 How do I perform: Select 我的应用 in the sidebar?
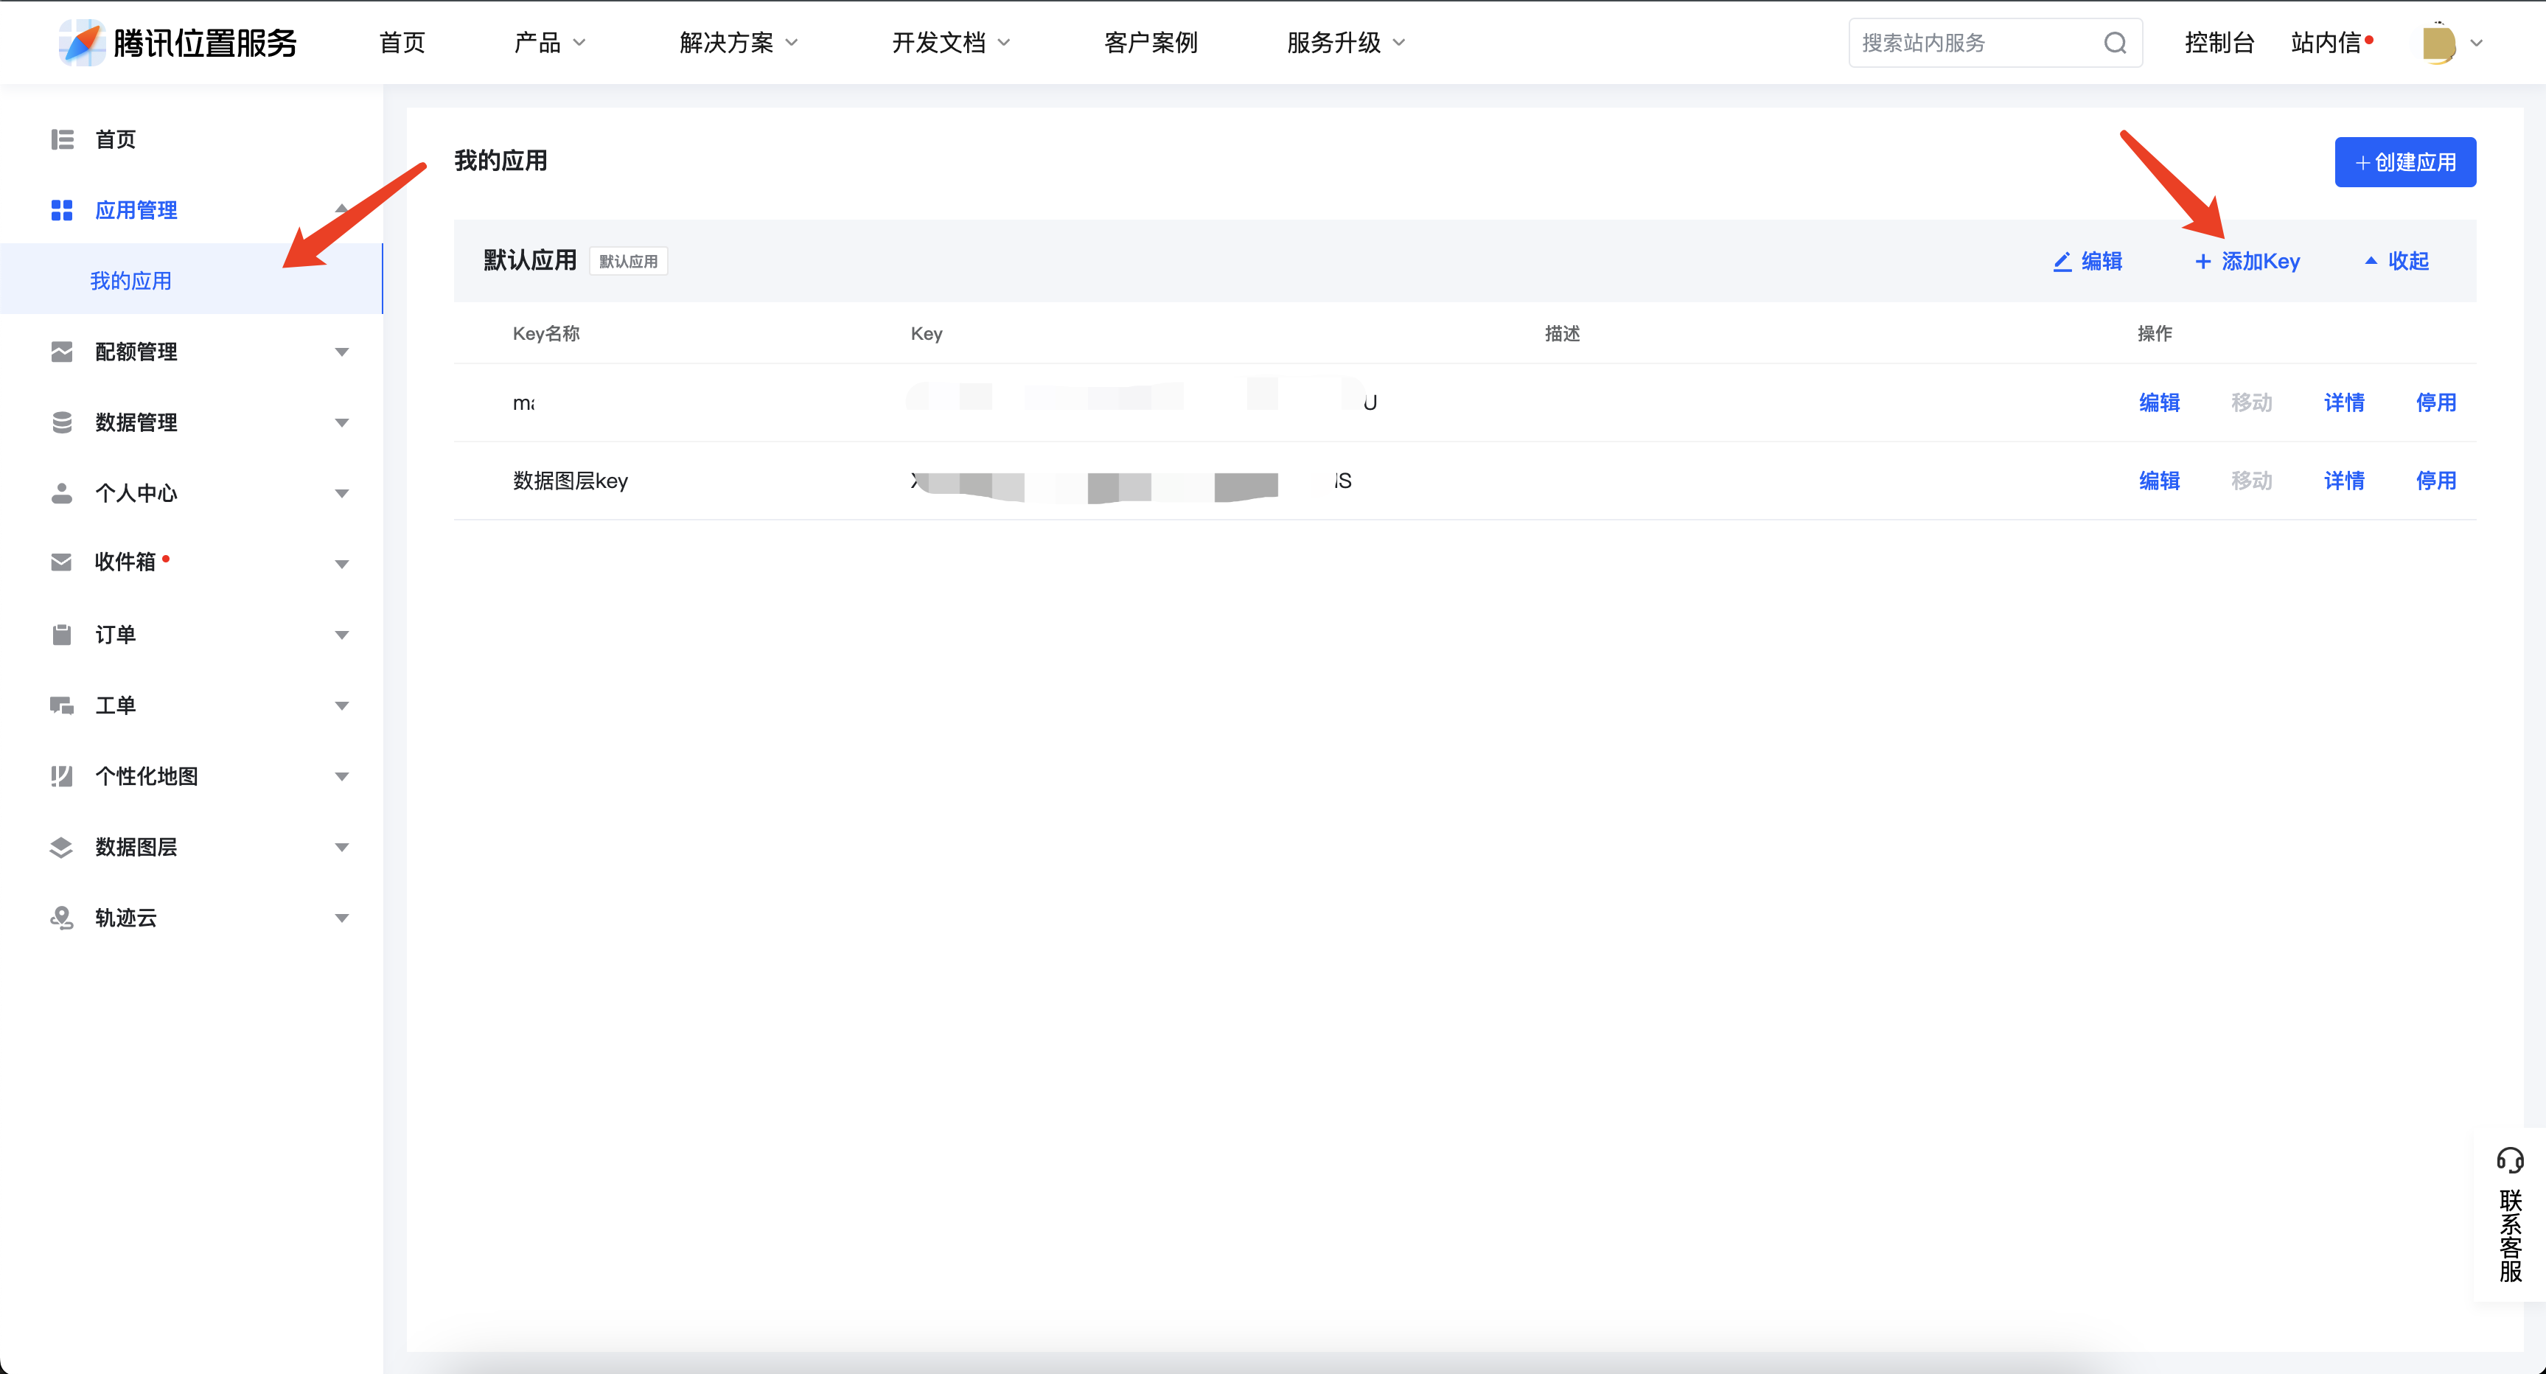pos(130,281)
